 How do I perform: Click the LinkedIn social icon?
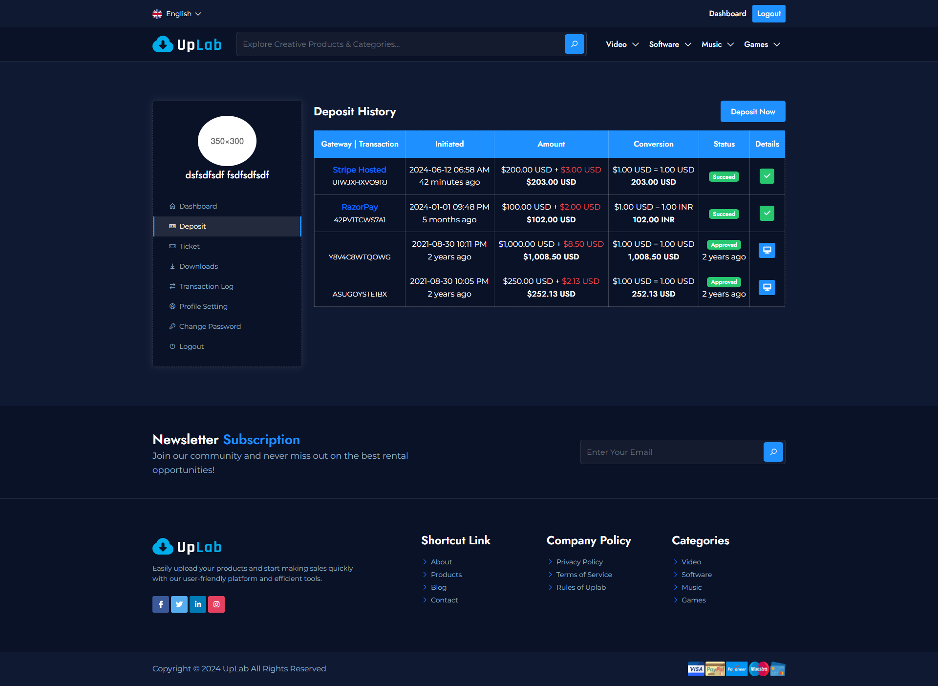coord(198,604)
